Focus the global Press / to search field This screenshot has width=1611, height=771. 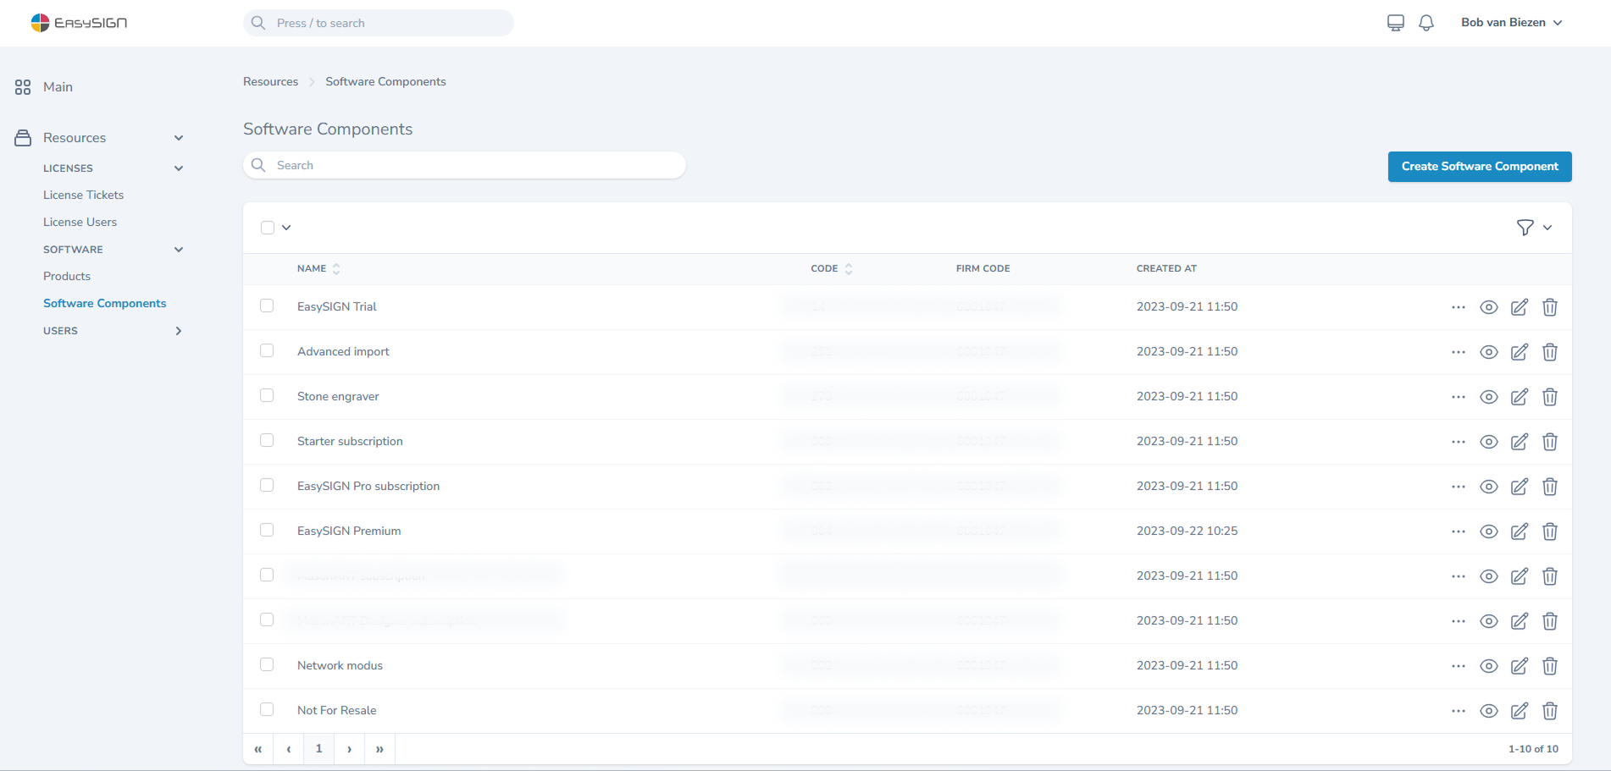[379, 23]
